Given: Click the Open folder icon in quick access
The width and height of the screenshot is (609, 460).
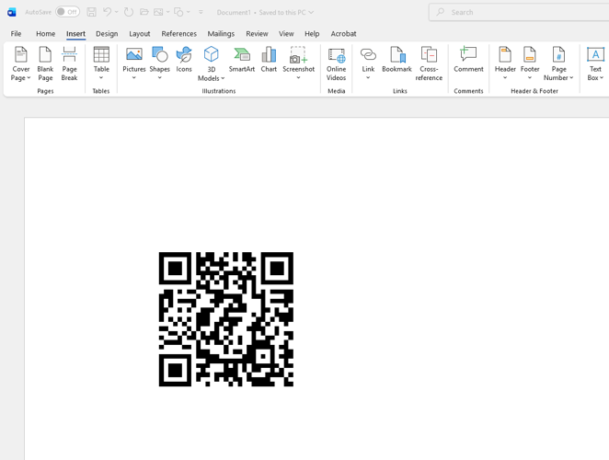Looking at the screenshot, I should pyautogui.click(x=144, y=12).
